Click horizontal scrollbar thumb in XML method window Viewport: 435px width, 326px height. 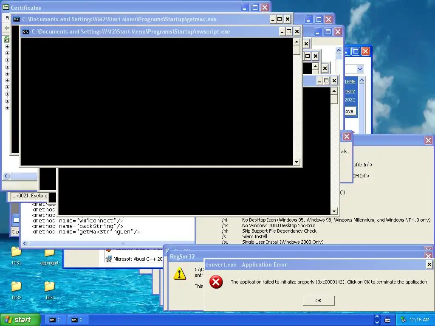pos(123,243)
